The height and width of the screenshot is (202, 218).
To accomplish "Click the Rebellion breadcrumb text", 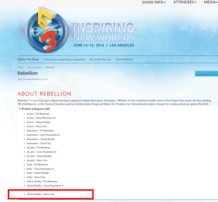I will point(50,67).
